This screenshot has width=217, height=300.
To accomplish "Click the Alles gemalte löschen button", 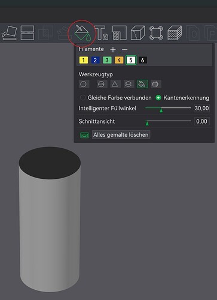I will coord(121,135).
